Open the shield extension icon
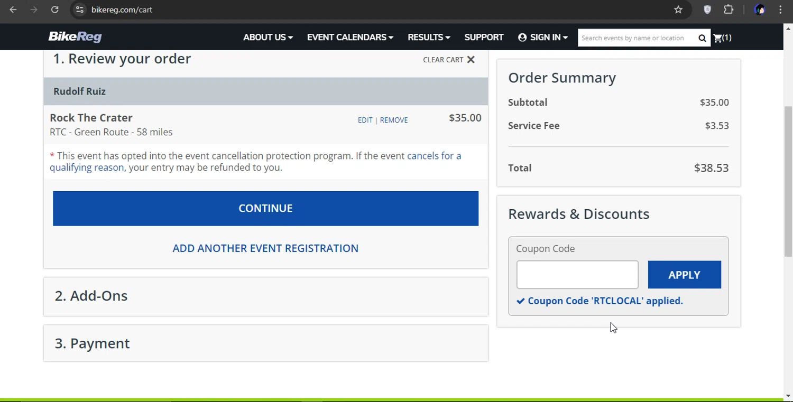The image size is (793, 402). pos(707,10)
